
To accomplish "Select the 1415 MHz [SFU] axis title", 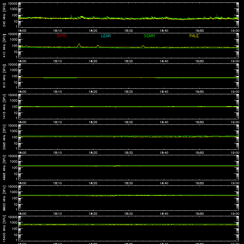I will pos(4,106).
